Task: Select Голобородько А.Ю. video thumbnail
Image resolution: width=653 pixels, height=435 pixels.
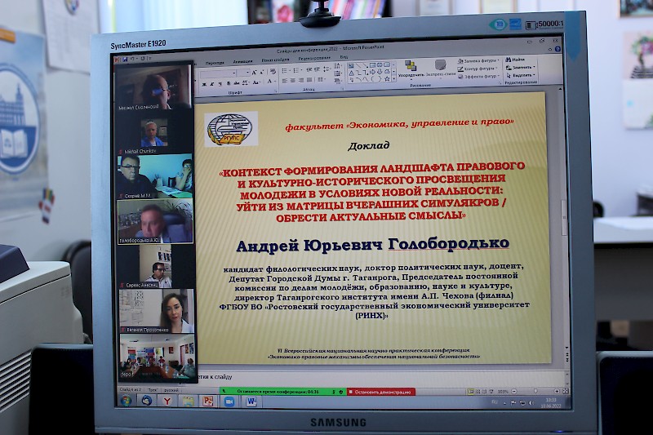Action: (x=155, y=220)
